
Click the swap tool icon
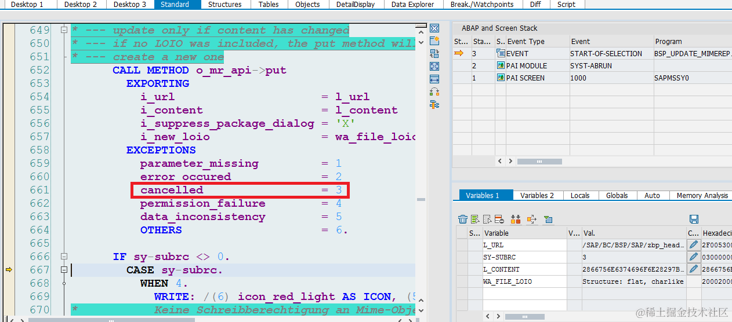434,92
